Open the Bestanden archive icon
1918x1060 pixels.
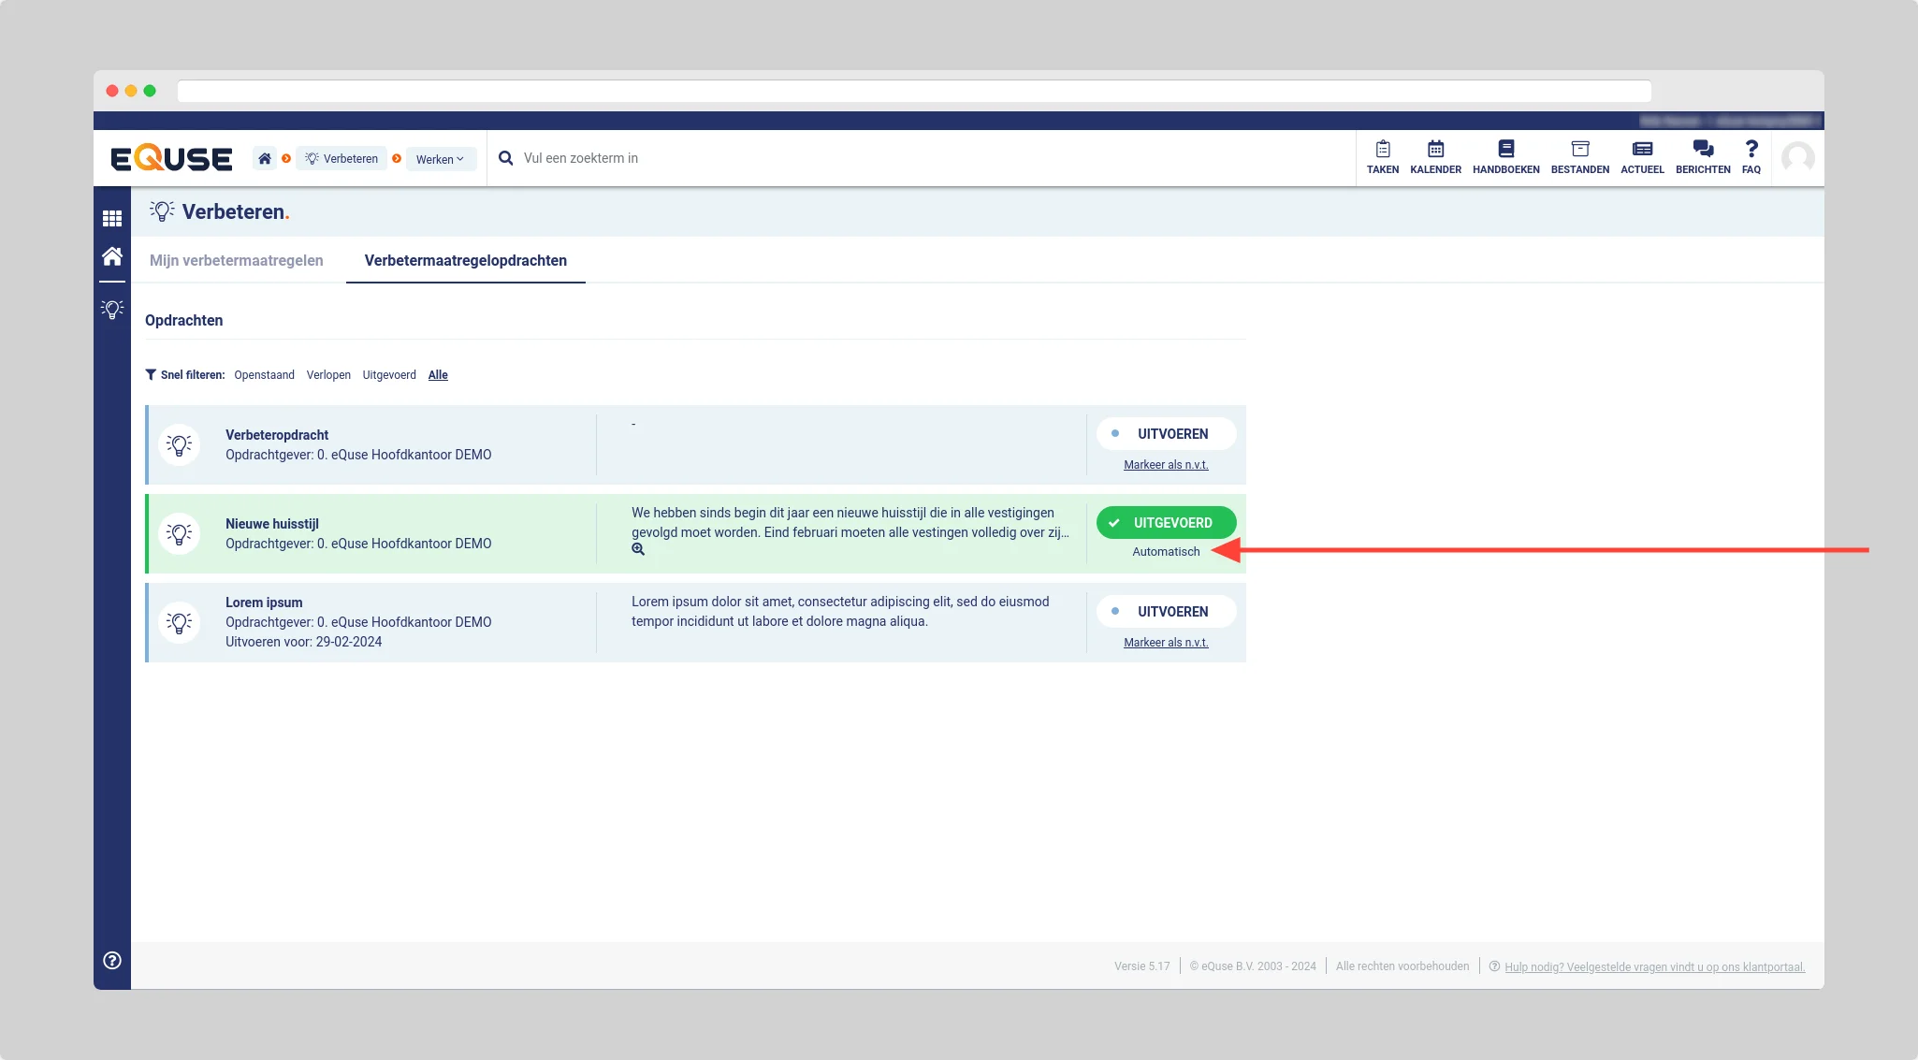coord(1579,150)
